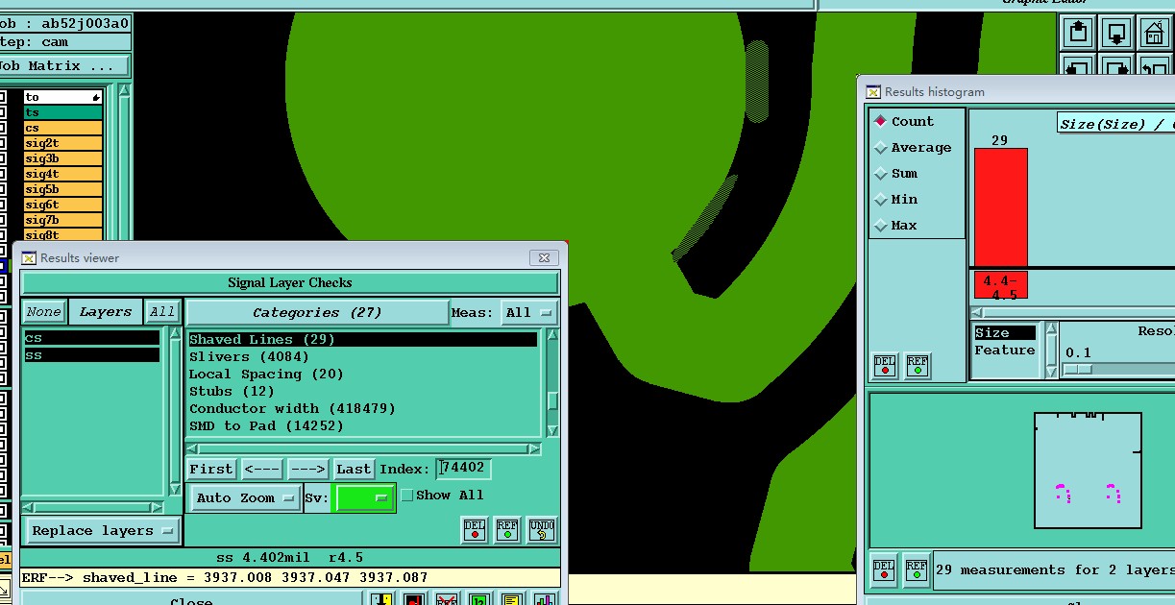Click the bar-chart histogram icon in Results viewer
The width and height of the screenshot is (1175, 605).
(x=545, y=599)
